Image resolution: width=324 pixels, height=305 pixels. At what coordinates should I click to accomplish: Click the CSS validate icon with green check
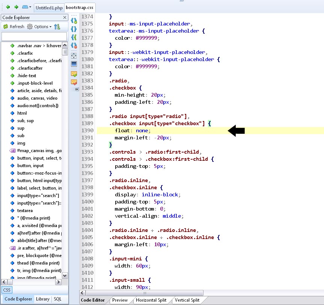[74, 74]
